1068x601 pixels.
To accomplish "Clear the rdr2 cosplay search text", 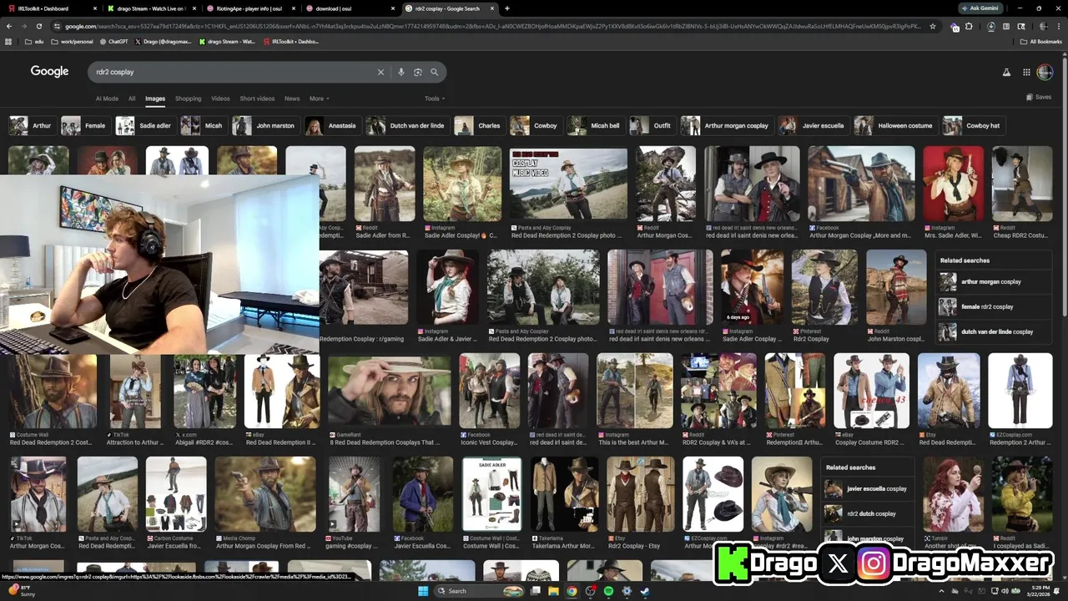I will (380, 72).
